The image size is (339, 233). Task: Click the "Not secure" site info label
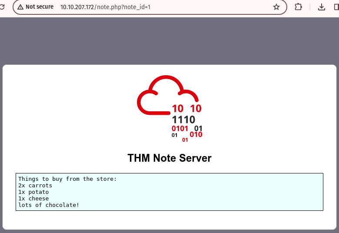click(39, 7)
